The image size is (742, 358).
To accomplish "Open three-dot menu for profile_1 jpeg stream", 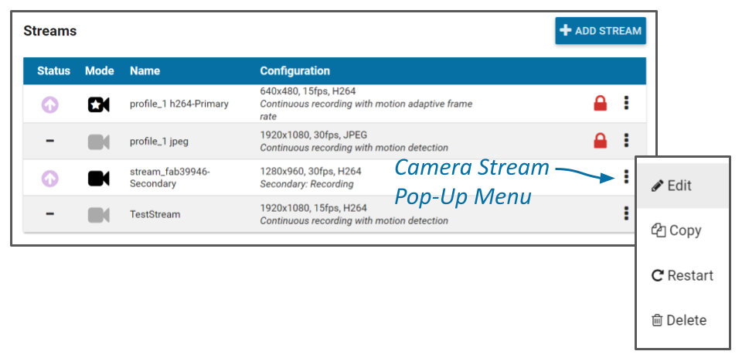I will click(x=626, y=141).
